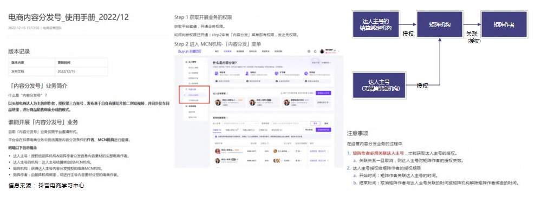Screen dimensions: 535x203
Task: Click the info icon beside 达人主号管理
Action: point(227,94)
